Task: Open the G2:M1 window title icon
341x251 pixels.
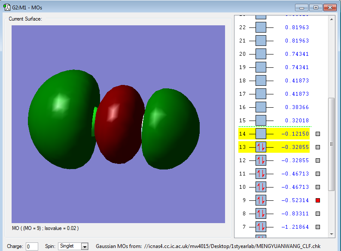Action: pyautogui.click(x=6, y=7)
